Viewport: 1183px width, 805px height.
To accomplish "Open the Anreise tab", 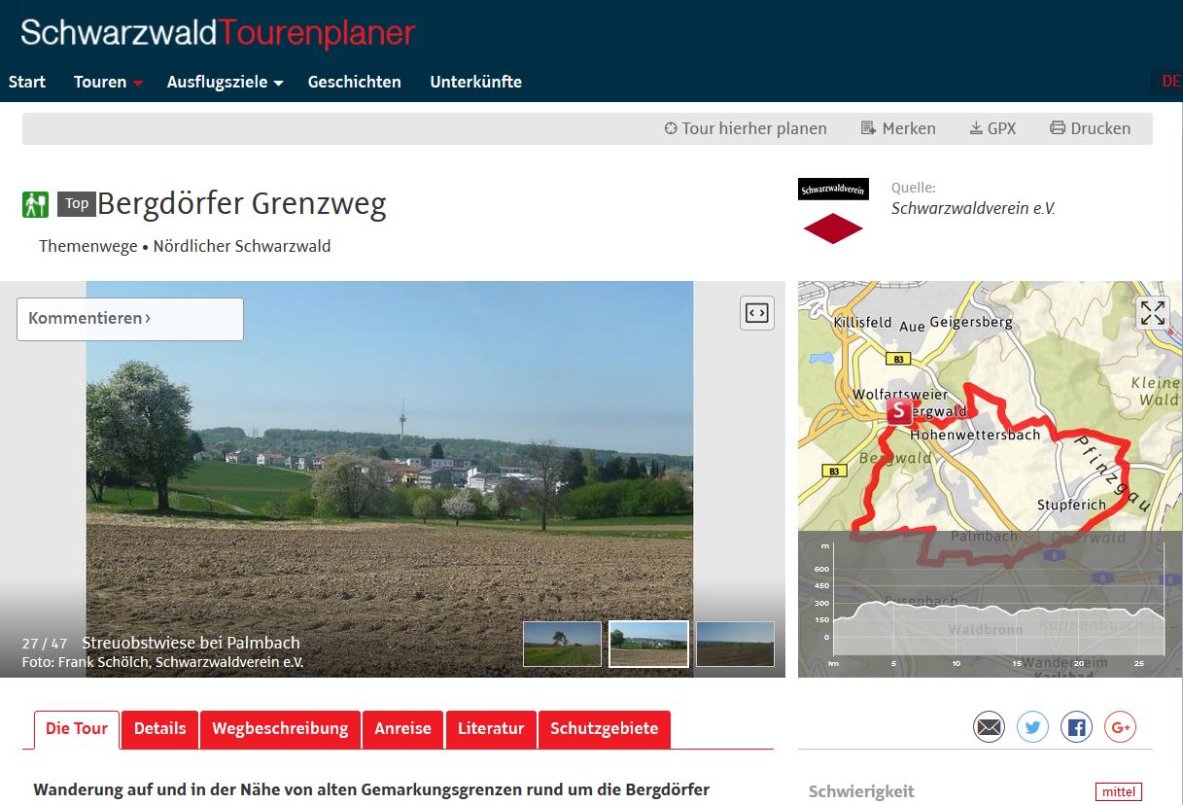I will coord(402,729).
